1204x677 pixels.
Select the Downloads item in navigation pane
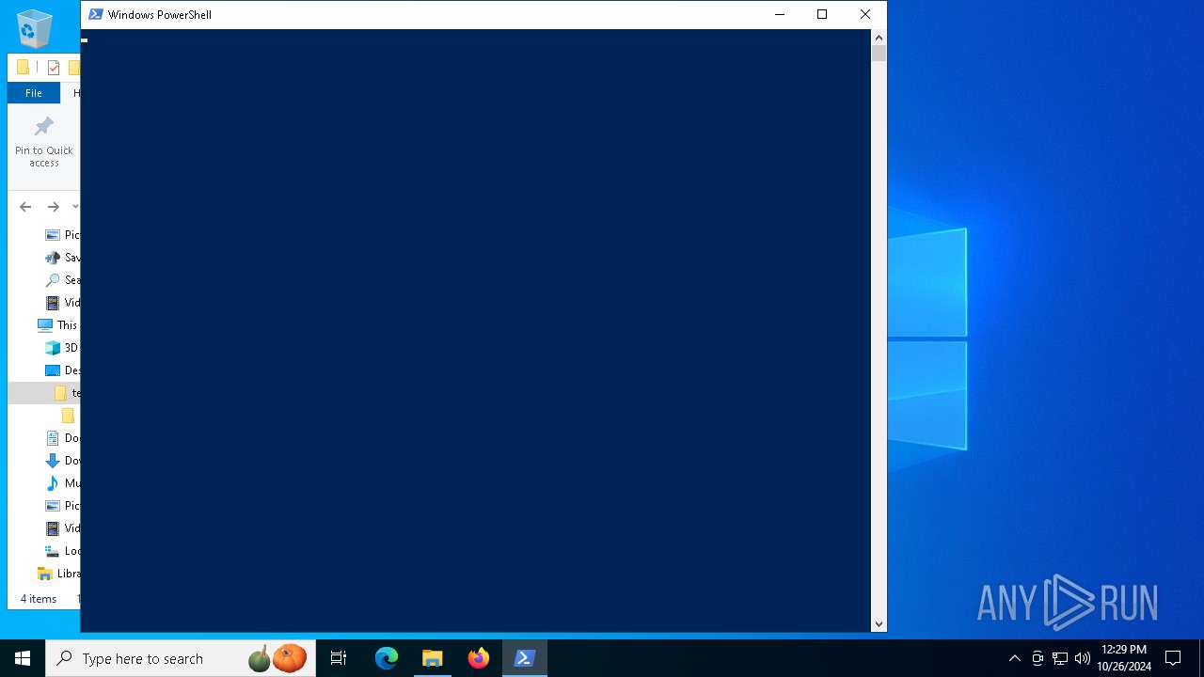[x=62, y=461]
